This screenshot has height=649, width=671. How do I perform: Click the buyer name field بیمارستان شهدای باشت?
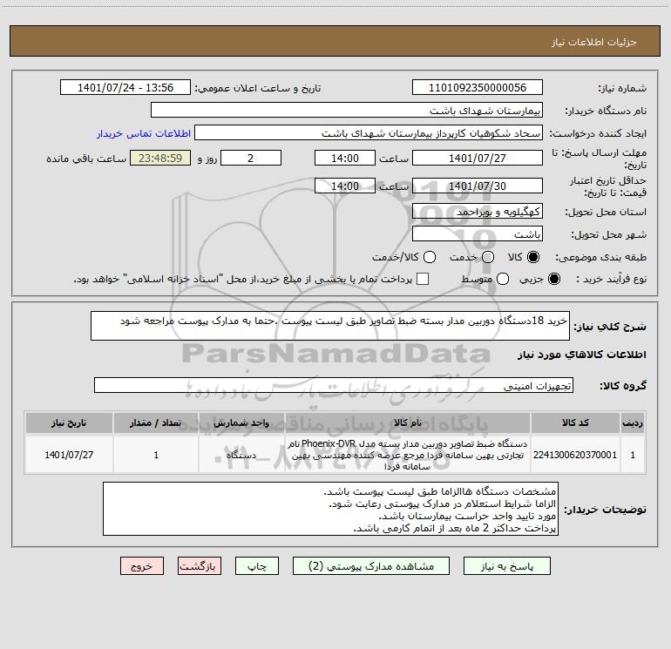[x=347, y=110]
